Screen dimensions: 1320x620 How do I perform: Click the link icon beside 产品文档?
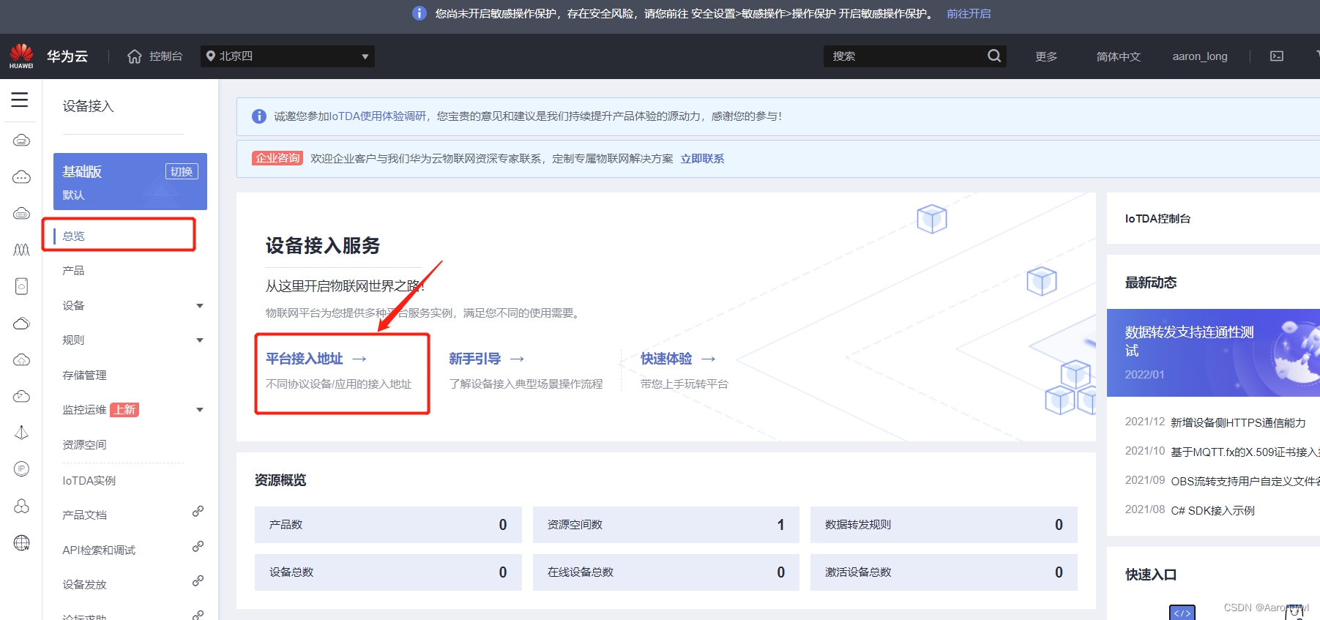coord(198,512)
